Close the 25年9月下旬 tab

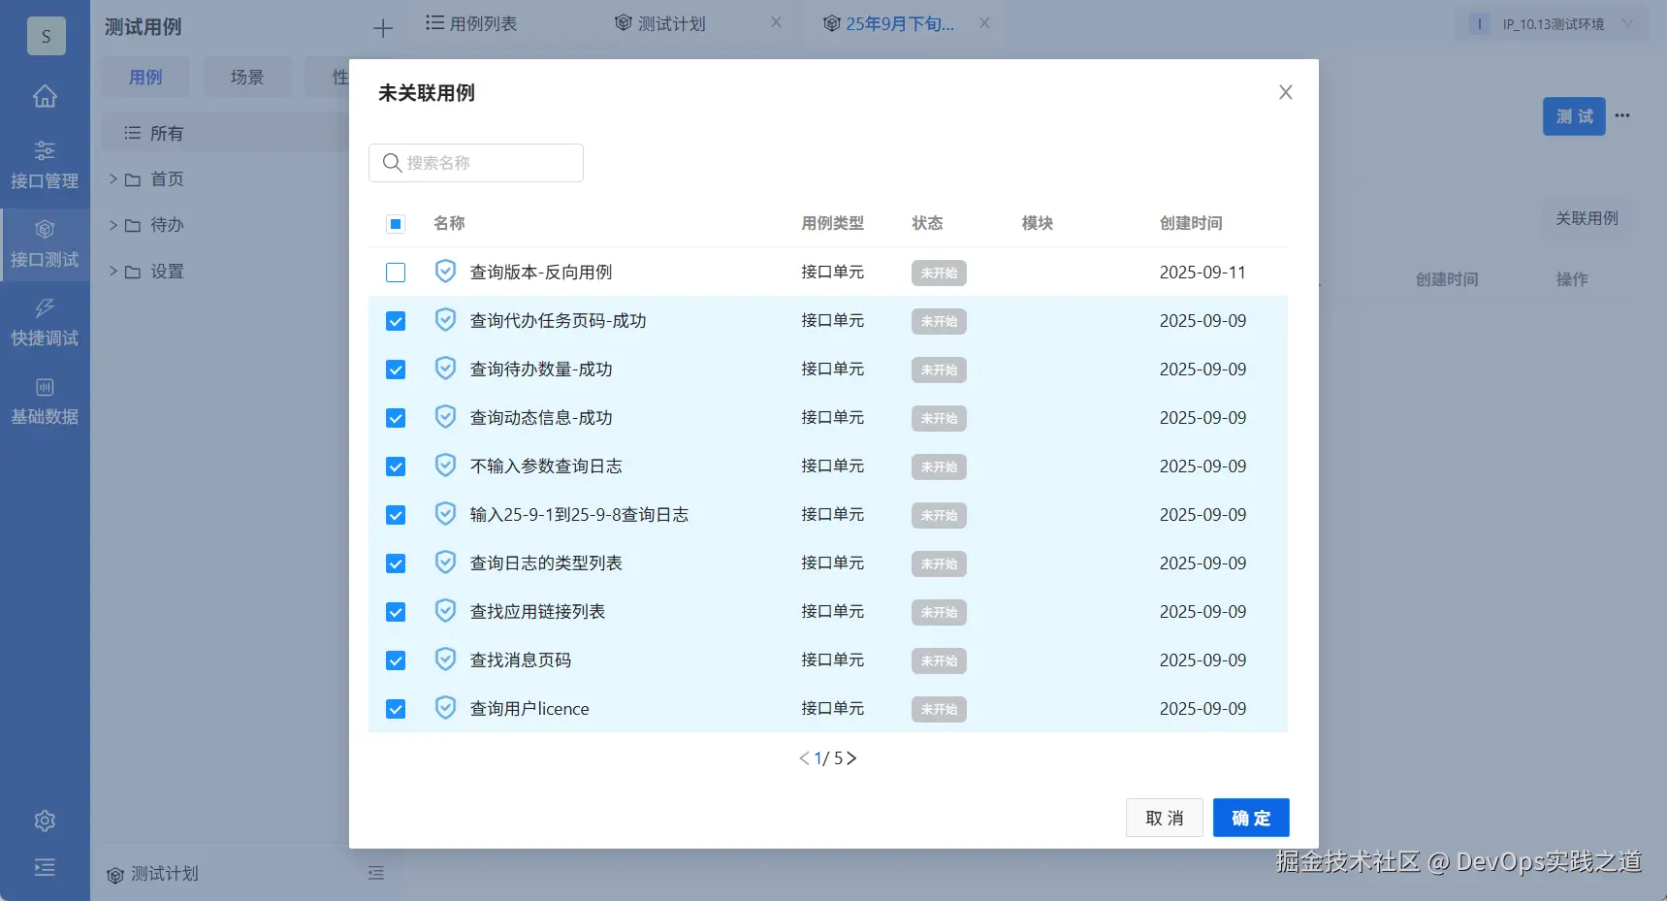click(x=984, y=22)
